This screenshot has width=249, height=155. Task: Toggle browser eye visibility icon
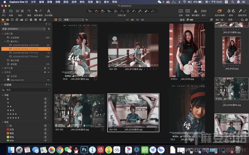[x=217, y=20]
